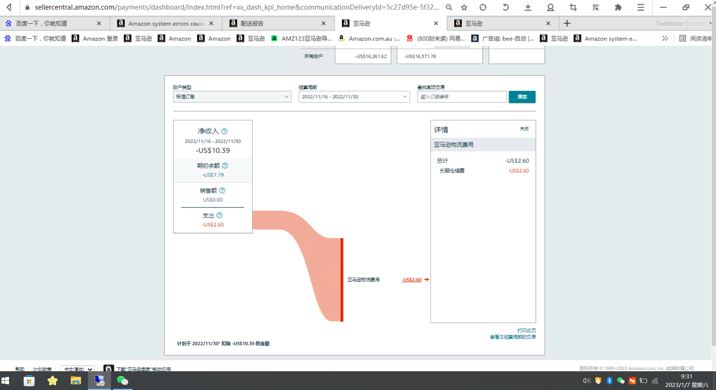Open the 查看本结算周期的交易 link
The width and height of the screenshot is (716, 390).
[513, 337]
